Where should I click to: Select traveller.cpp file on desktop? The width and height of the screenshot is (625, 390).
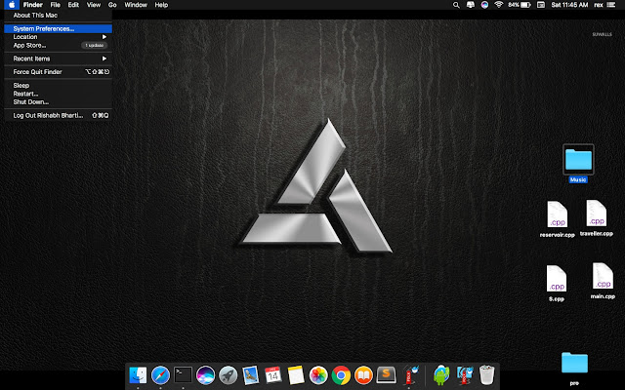[597, 218]
